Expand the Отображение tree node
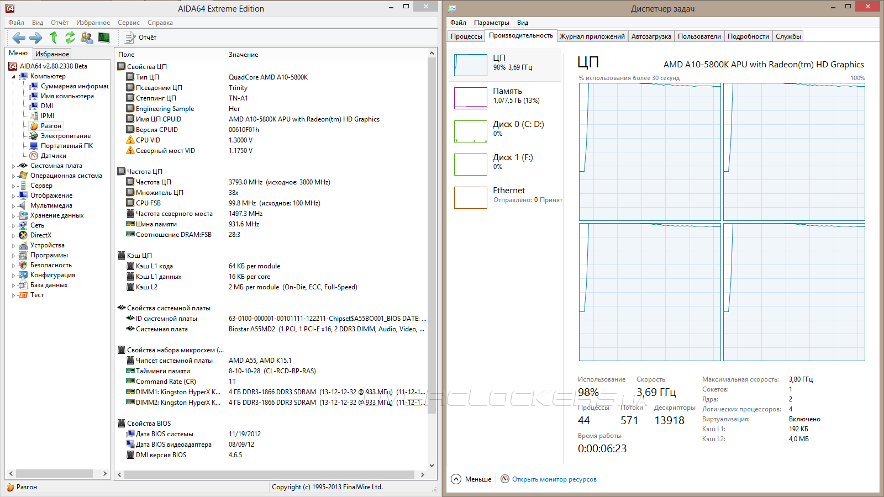 14,195
